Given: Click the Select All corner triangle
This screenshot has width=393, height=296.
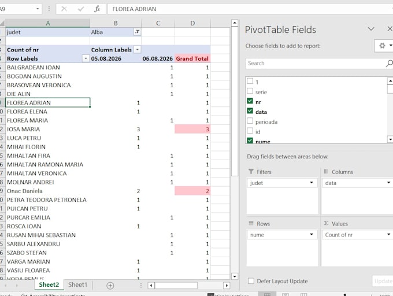Looking at the screenshot, I should coord(2,24).
